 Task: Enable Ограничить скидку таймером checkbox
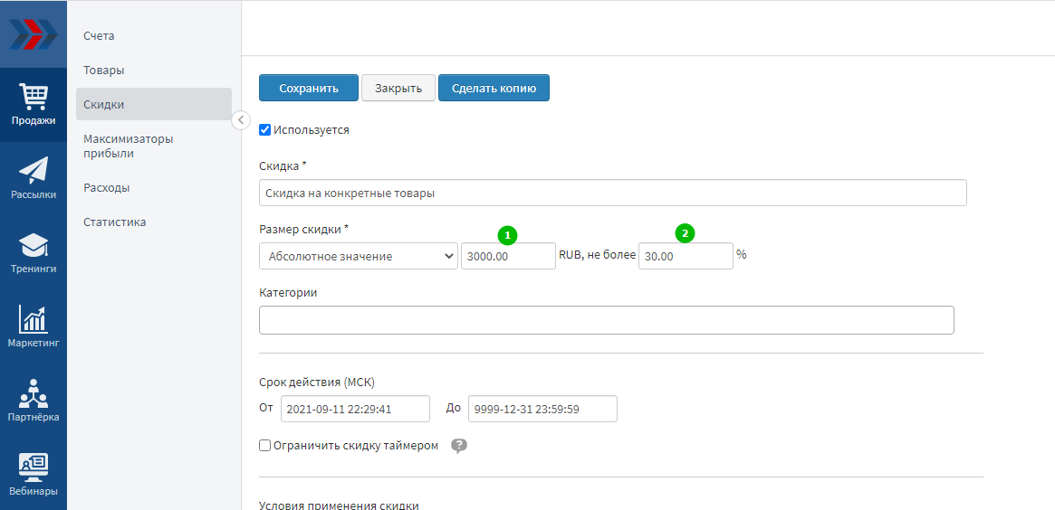click(x=265, y=446)
